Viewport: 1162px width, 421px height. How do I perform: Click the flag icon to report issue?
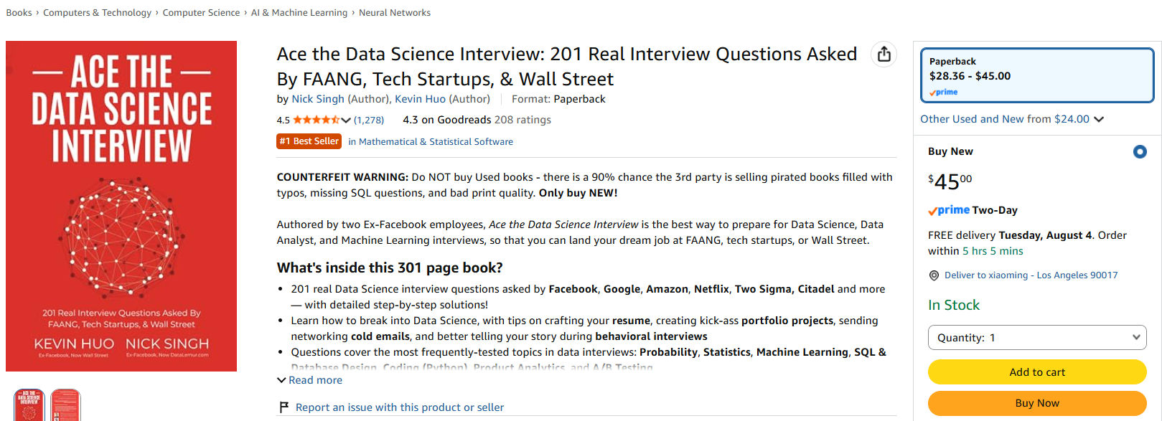(x=284, y=407)
